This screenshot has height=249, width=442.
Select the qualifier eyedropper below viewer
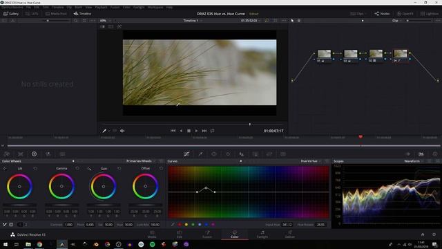(x=104, y=131)
